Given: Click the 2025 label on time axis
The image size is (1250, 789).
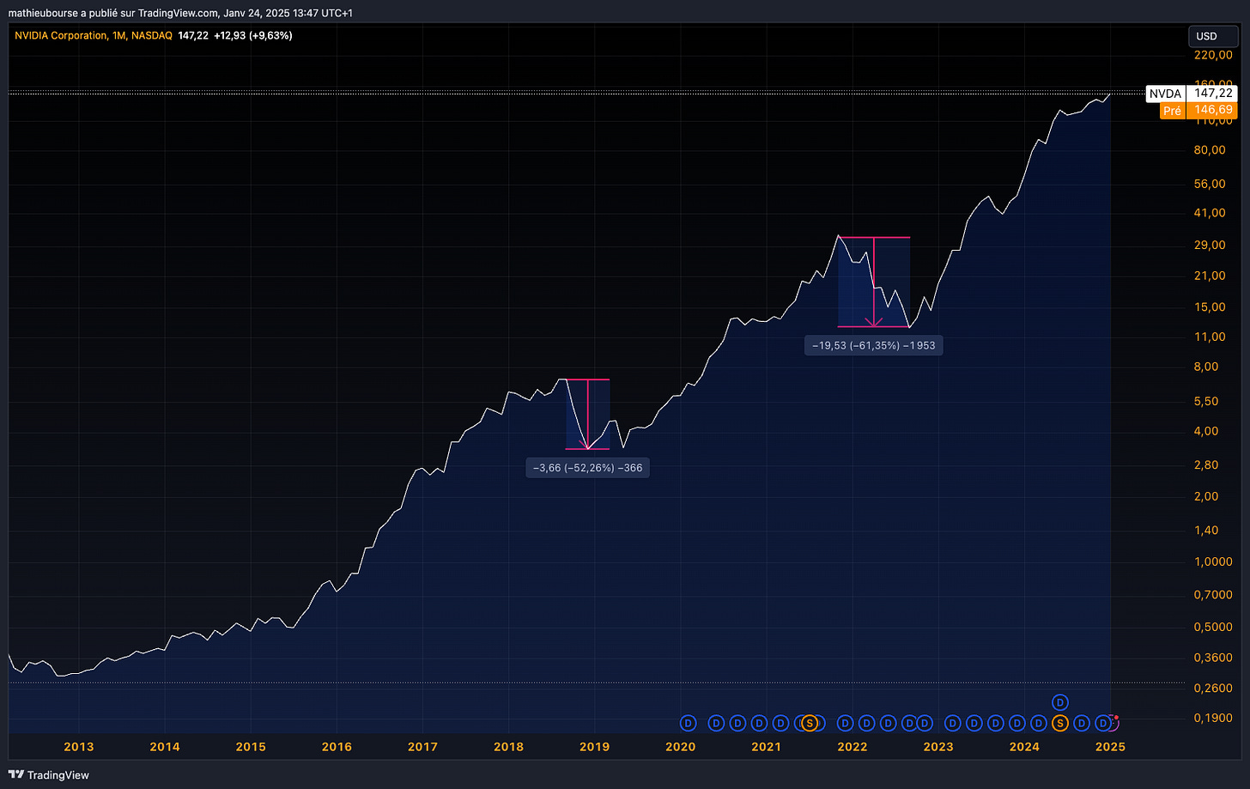Looking at the screenshot, I should (x=1110, y=746).
